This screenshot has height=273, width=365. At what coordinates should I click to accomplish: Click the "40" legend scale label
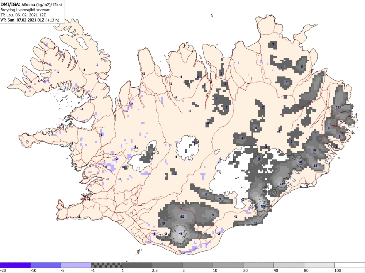[x=276, y=270]
